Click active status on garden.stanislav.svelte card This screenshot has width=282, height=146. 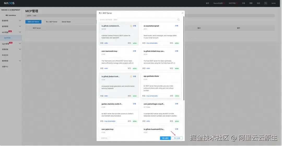pos(135,121)
